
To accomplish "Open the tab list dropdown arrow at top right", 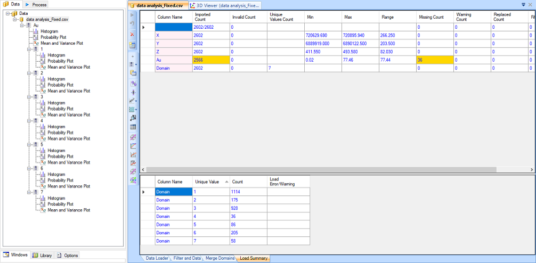I will tap(523, 5).
